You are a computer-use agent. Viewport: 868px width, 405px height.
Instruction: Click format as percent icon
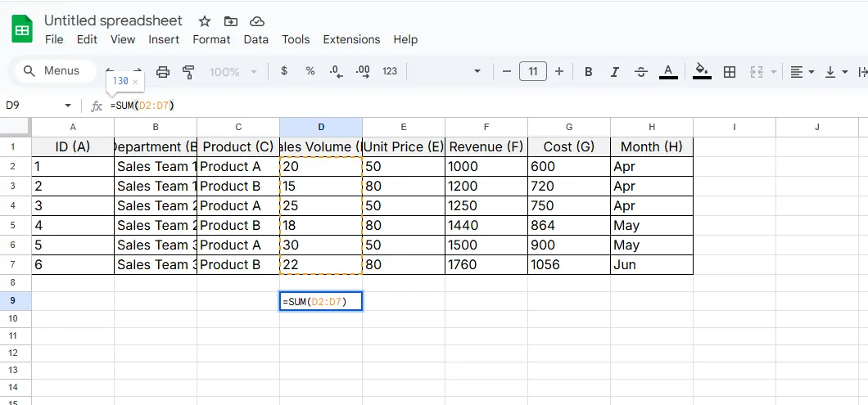[310, 71]
